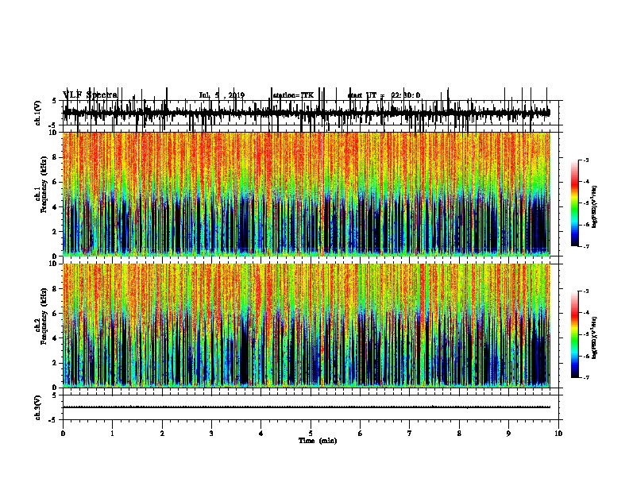629x486 pixels.
Task: Click time axis tick label 10
Action: point(558,434)
